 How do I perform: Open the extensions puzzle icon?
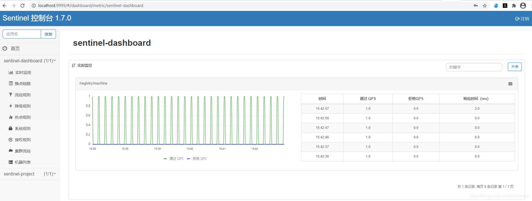pos(514,6)
